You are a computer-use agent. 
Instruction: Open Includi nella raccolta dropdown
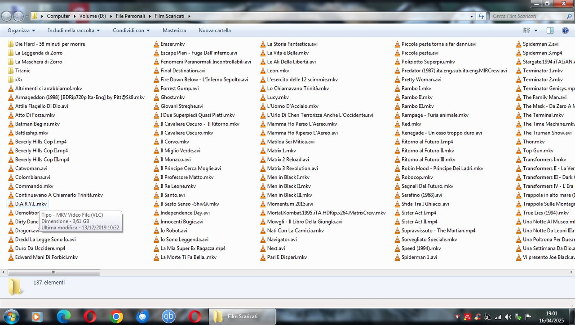pyautogui.click(x=74, y=31)
